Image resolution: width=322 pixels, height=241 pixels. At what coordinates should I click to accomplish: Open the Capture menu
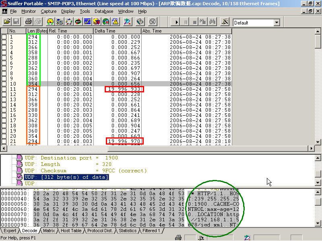(x=48, y=12)
